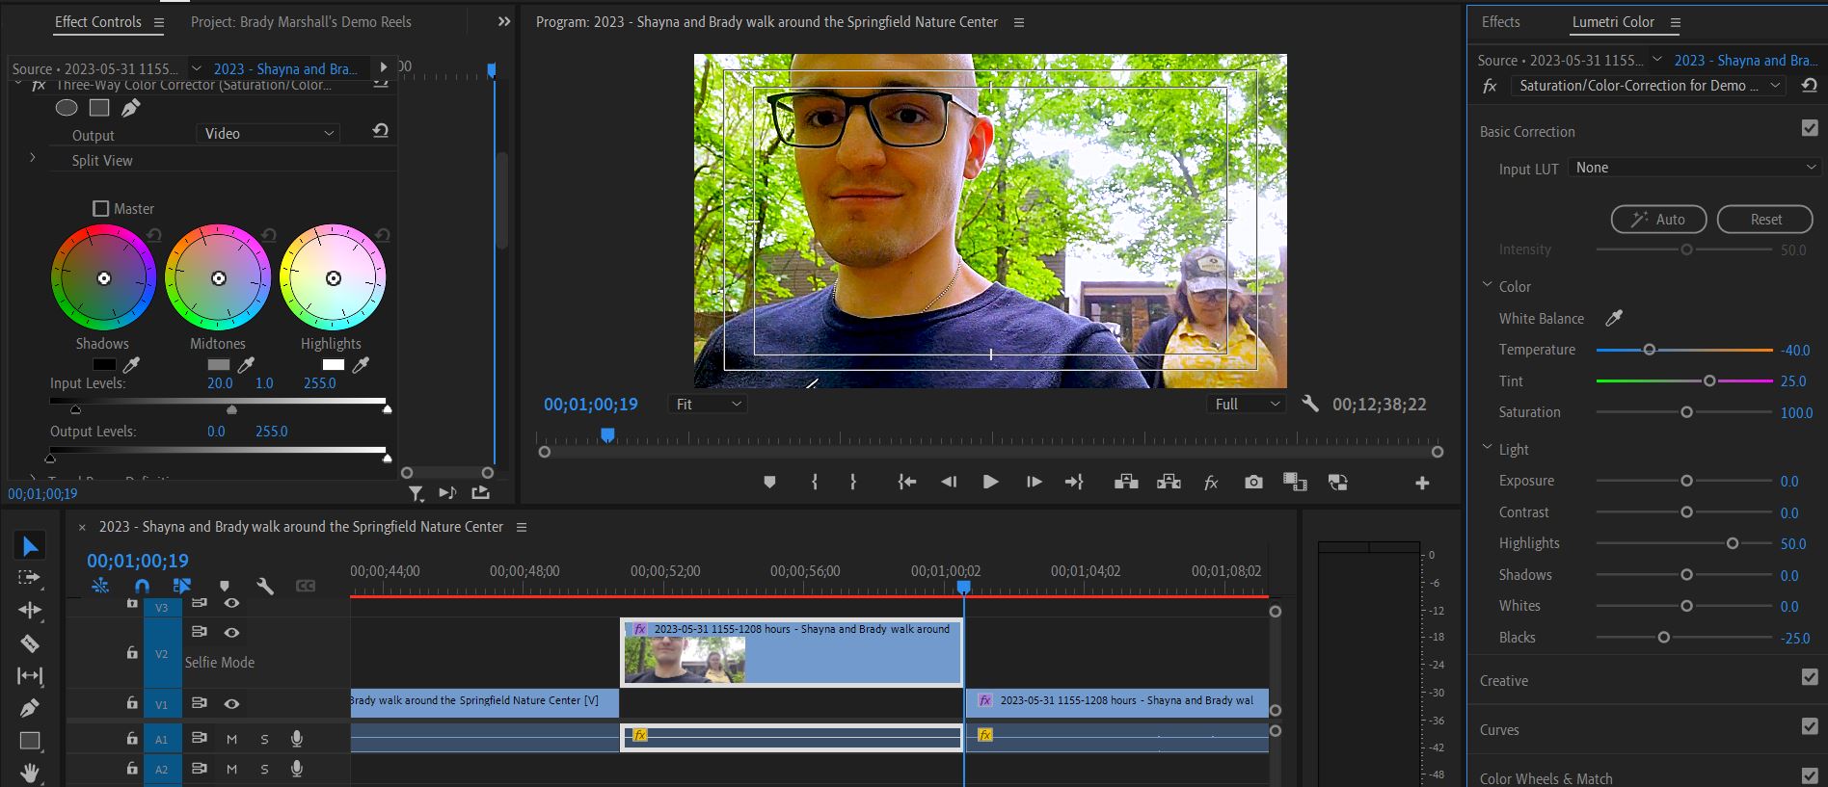Click the Extract button in Program monitor
Viewport: 1828px width, 787px height.
(1169, 482)
